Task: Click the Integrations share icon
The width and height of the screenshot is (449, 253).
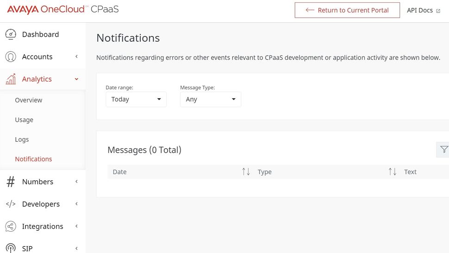Action: coord(11,226)
